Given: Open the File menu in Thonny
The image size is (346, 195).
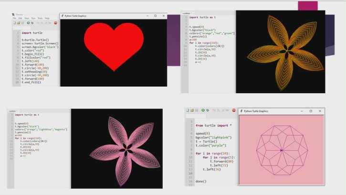Looking at the screenshot, I should (14, 18).
